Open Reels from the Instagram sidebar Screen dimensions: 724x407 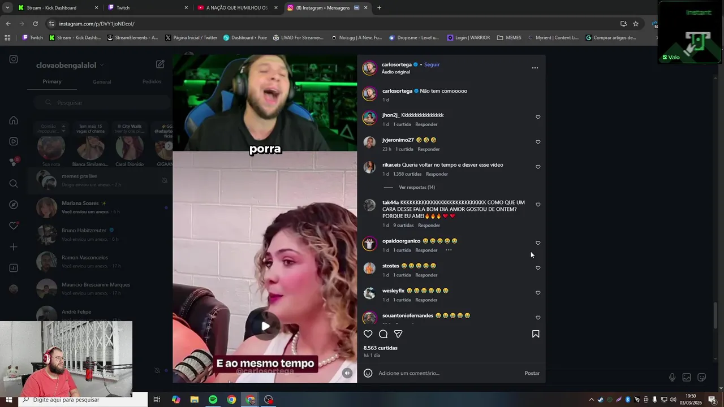coord(14,141)
